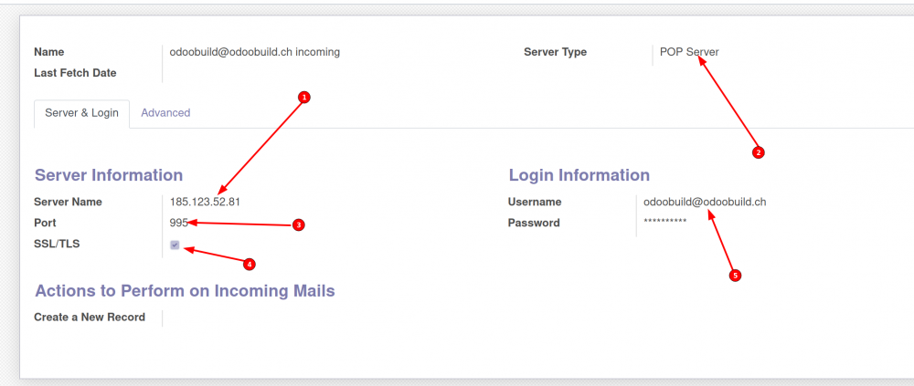The width and height of the screenshot is (914, 386).
Task: Select the red marker numbered 3
Action: 298,224
